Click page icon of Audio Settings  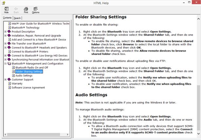click(x=13, y=76)
